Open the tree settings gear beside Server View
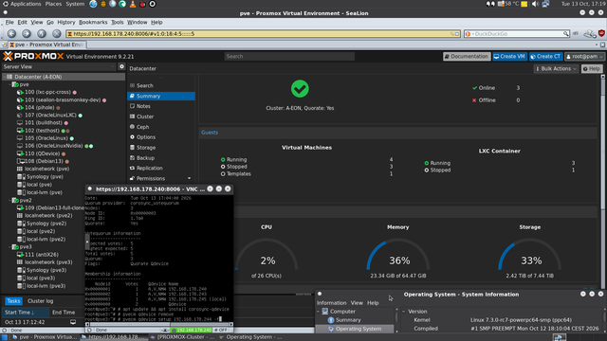Screen dimensions: 607x341 [x=121, y=66]
